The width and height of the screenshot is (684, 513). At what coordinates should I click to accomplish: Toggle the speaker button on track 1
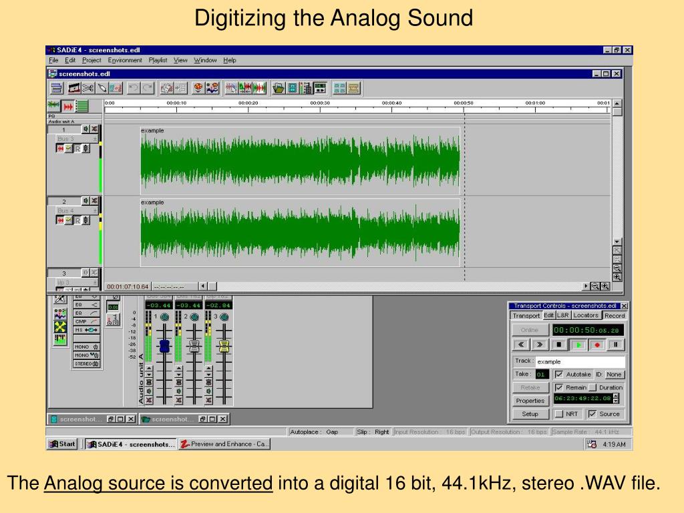(86, 129)
